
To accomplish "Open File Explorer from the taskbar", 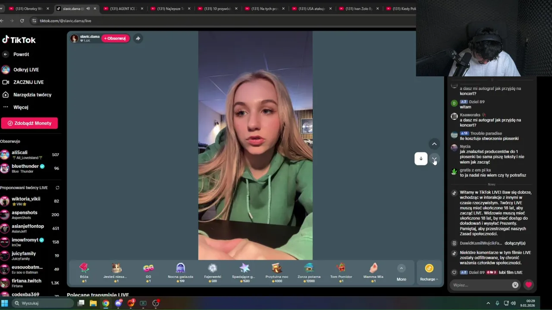I will pos(93,303).
